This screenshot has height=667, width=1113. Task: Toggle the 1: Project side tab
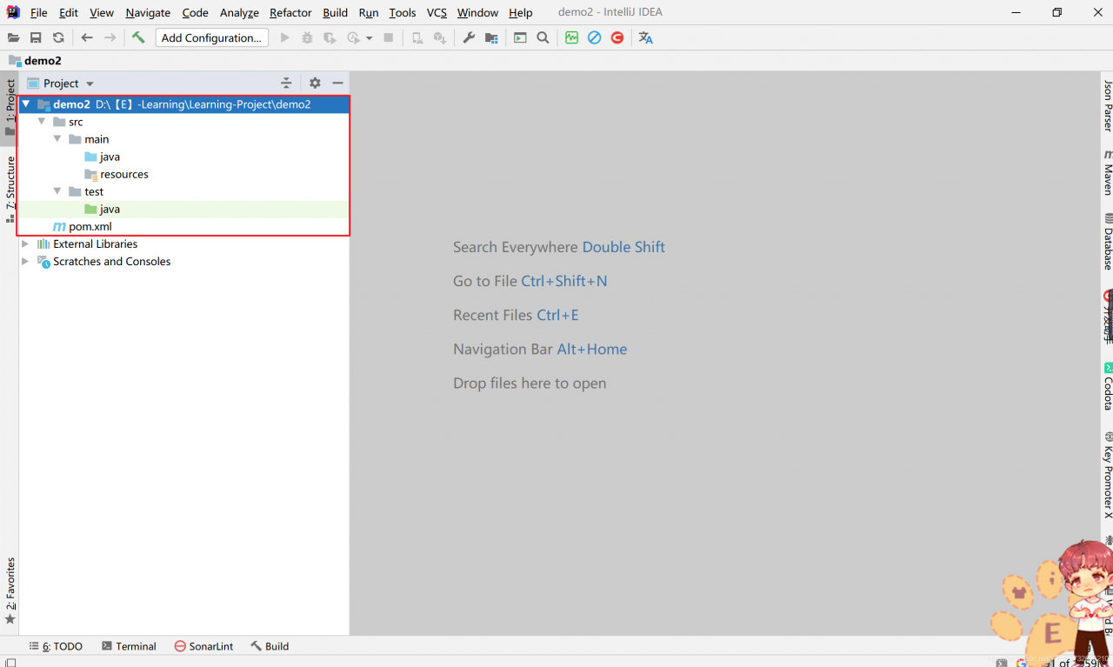(10, 109)
